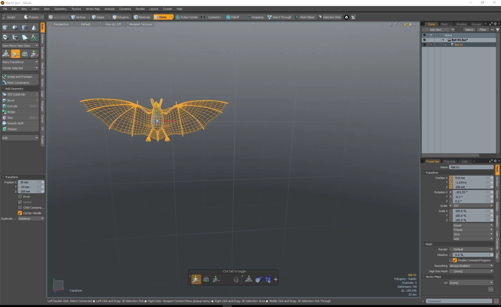Open the viewport settings gear
This screenshot has height=307, width=501.
click(410, 25)
